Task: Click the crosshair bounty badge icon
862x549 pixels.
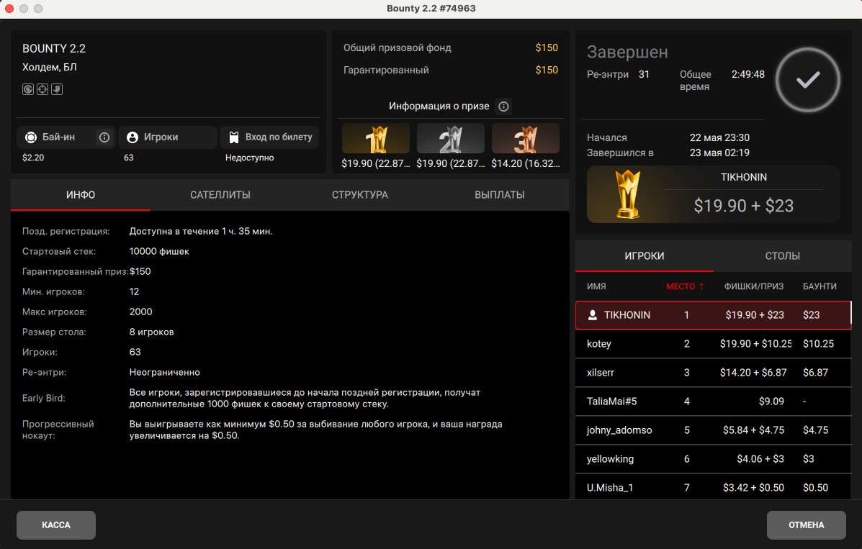Action: [x=42, y=89]
